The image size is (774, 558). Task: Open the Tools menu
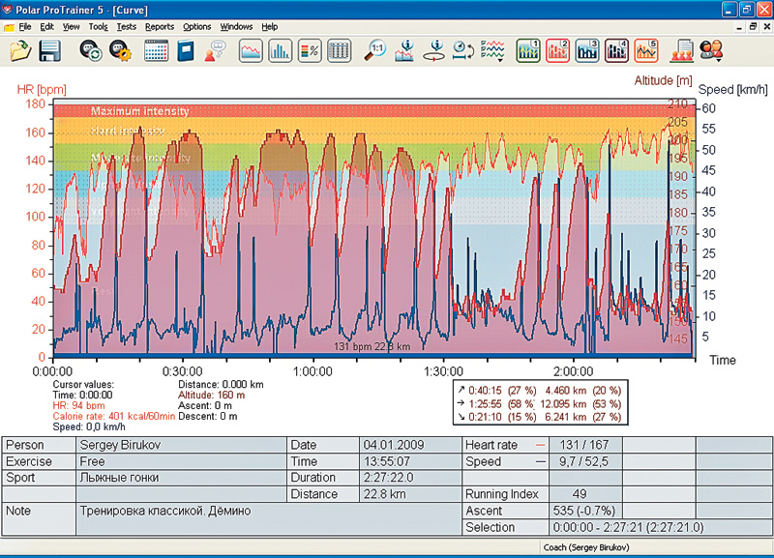pyautogui.click(x=99, y=27)
